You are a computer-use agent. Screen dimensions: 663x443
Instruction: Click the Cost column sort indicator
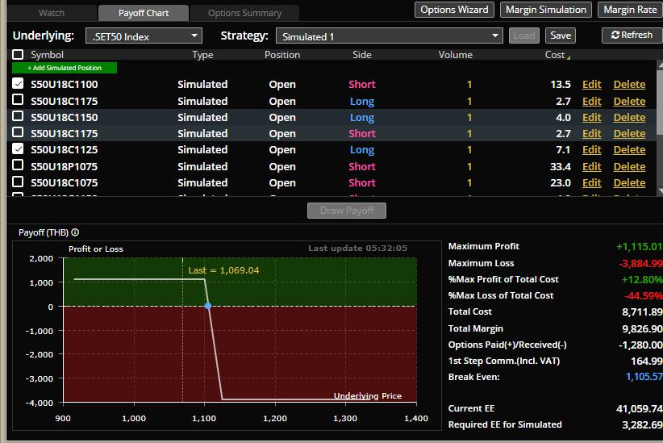point(569,56)
